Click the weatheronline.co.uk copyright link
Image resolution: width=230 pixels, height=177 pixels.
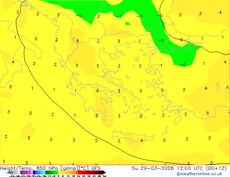[200, 174]
